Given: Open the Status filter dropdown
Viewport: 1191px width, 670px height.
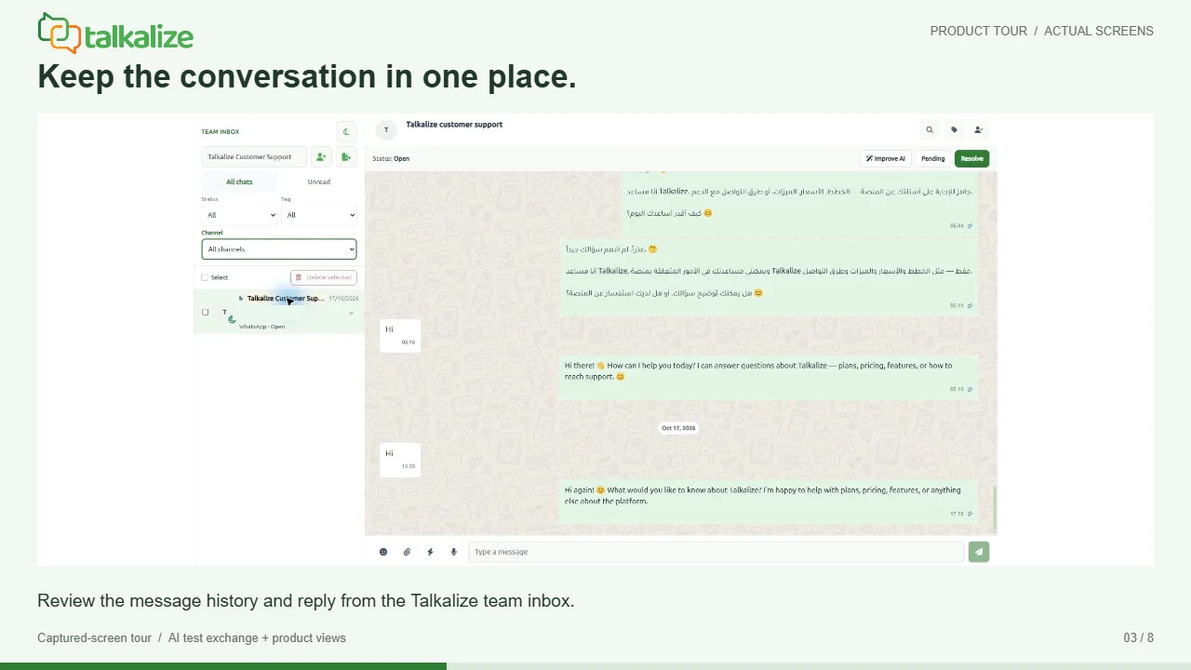Looking at the screenshot, I should point(240,215).
